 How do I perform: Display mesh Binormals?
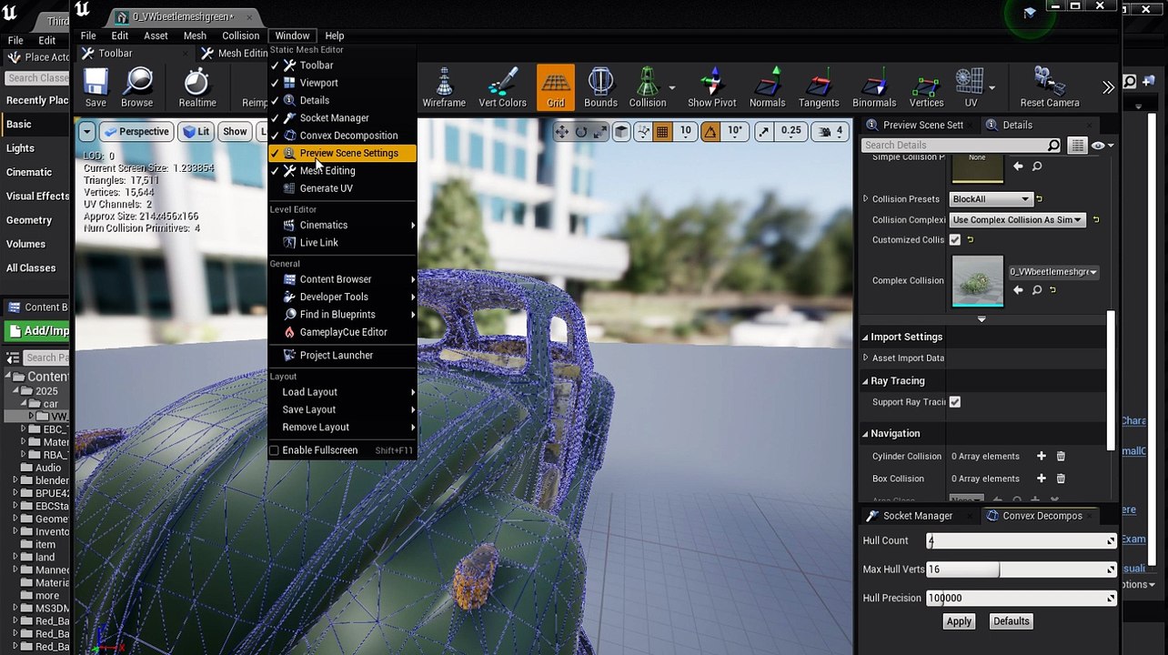(x=874, y=88)
